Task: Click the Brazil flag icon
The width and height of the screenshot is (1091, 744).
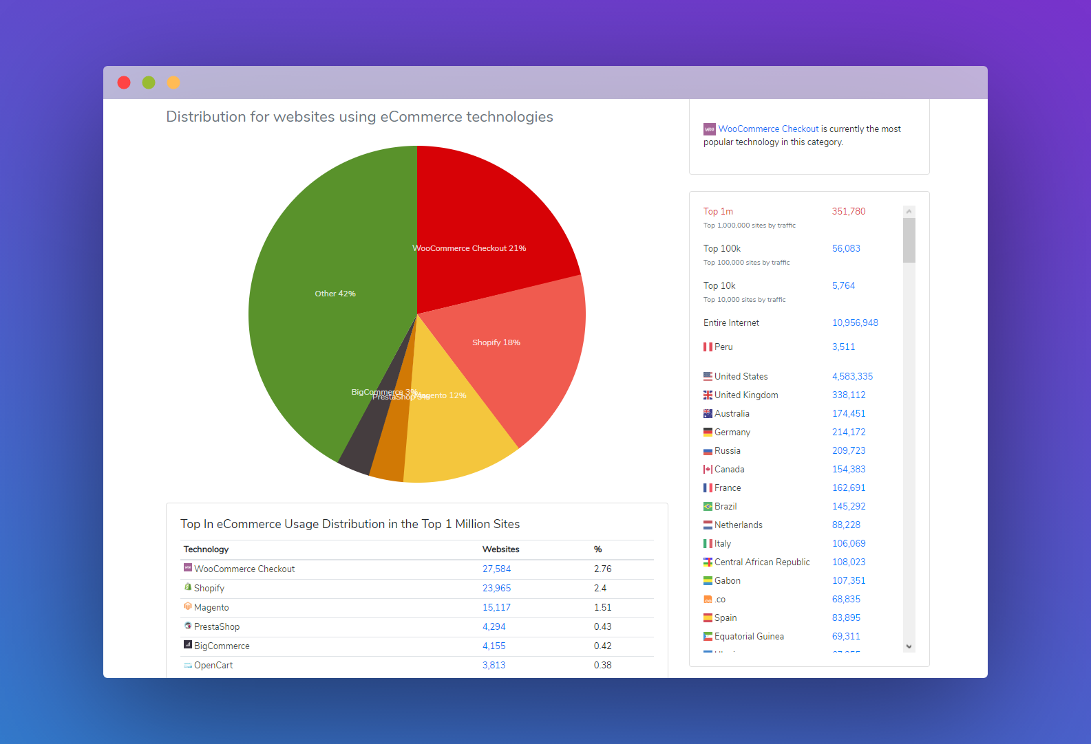Action: [708, 507]
